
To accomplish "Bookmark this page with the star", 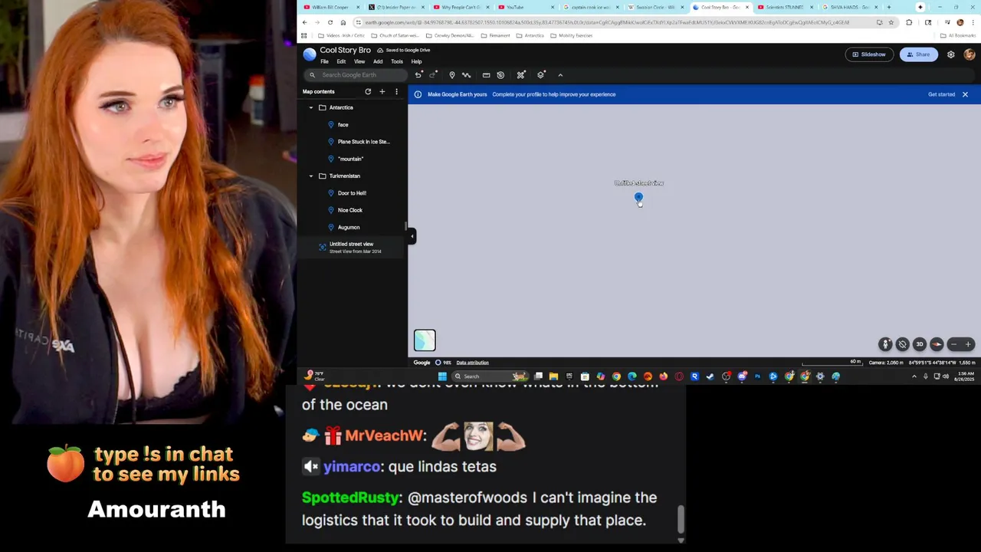I will [x=891, y=22].
